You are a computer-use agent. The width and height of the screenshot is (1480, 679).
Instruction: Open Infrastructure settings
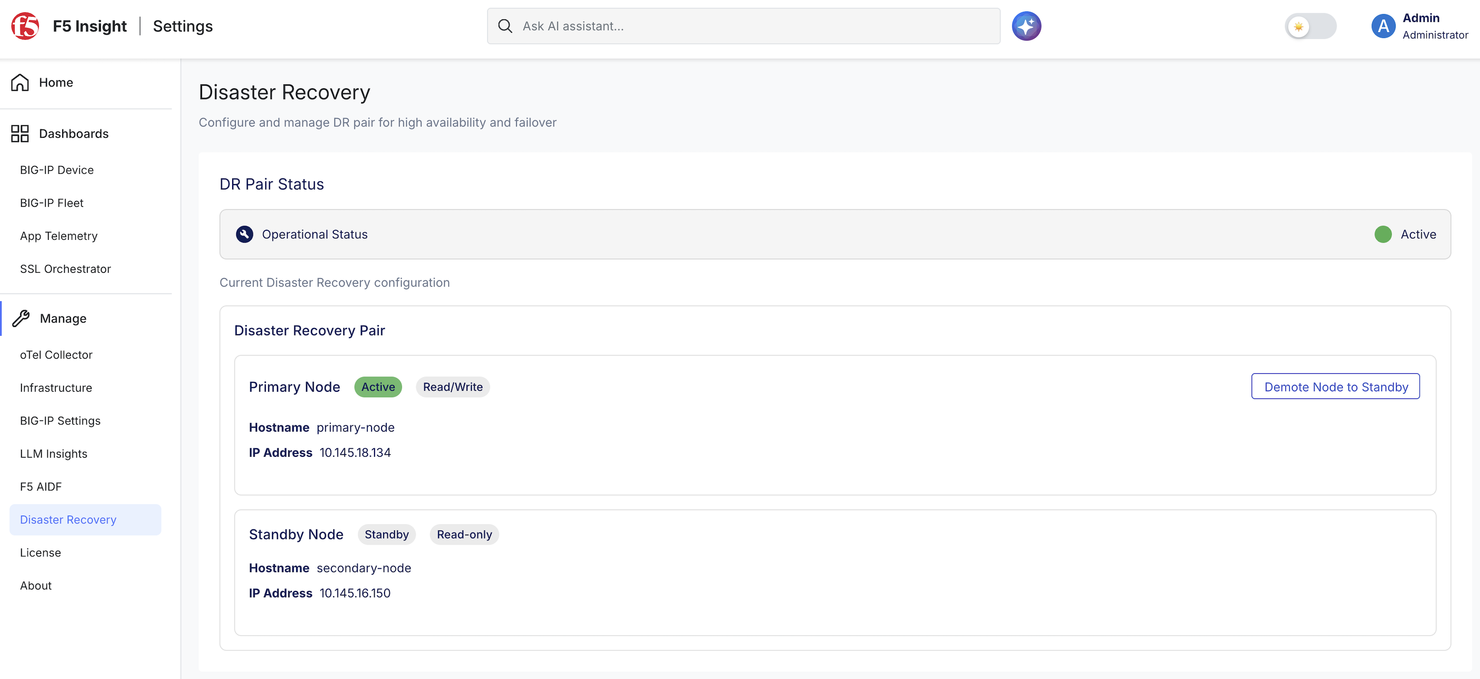click(x=56, y=387)
